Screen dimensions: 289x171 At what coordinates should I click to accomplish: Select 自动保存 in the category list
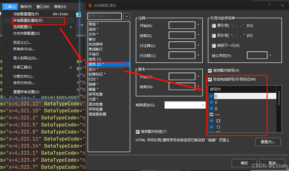tap(109, 44)
